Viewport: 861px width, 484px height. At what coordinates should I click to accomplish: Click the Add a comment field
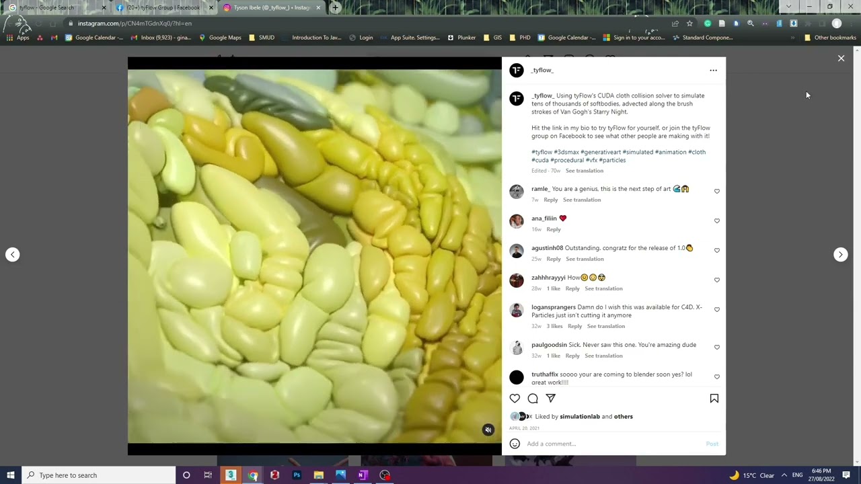tap(612, 444)
